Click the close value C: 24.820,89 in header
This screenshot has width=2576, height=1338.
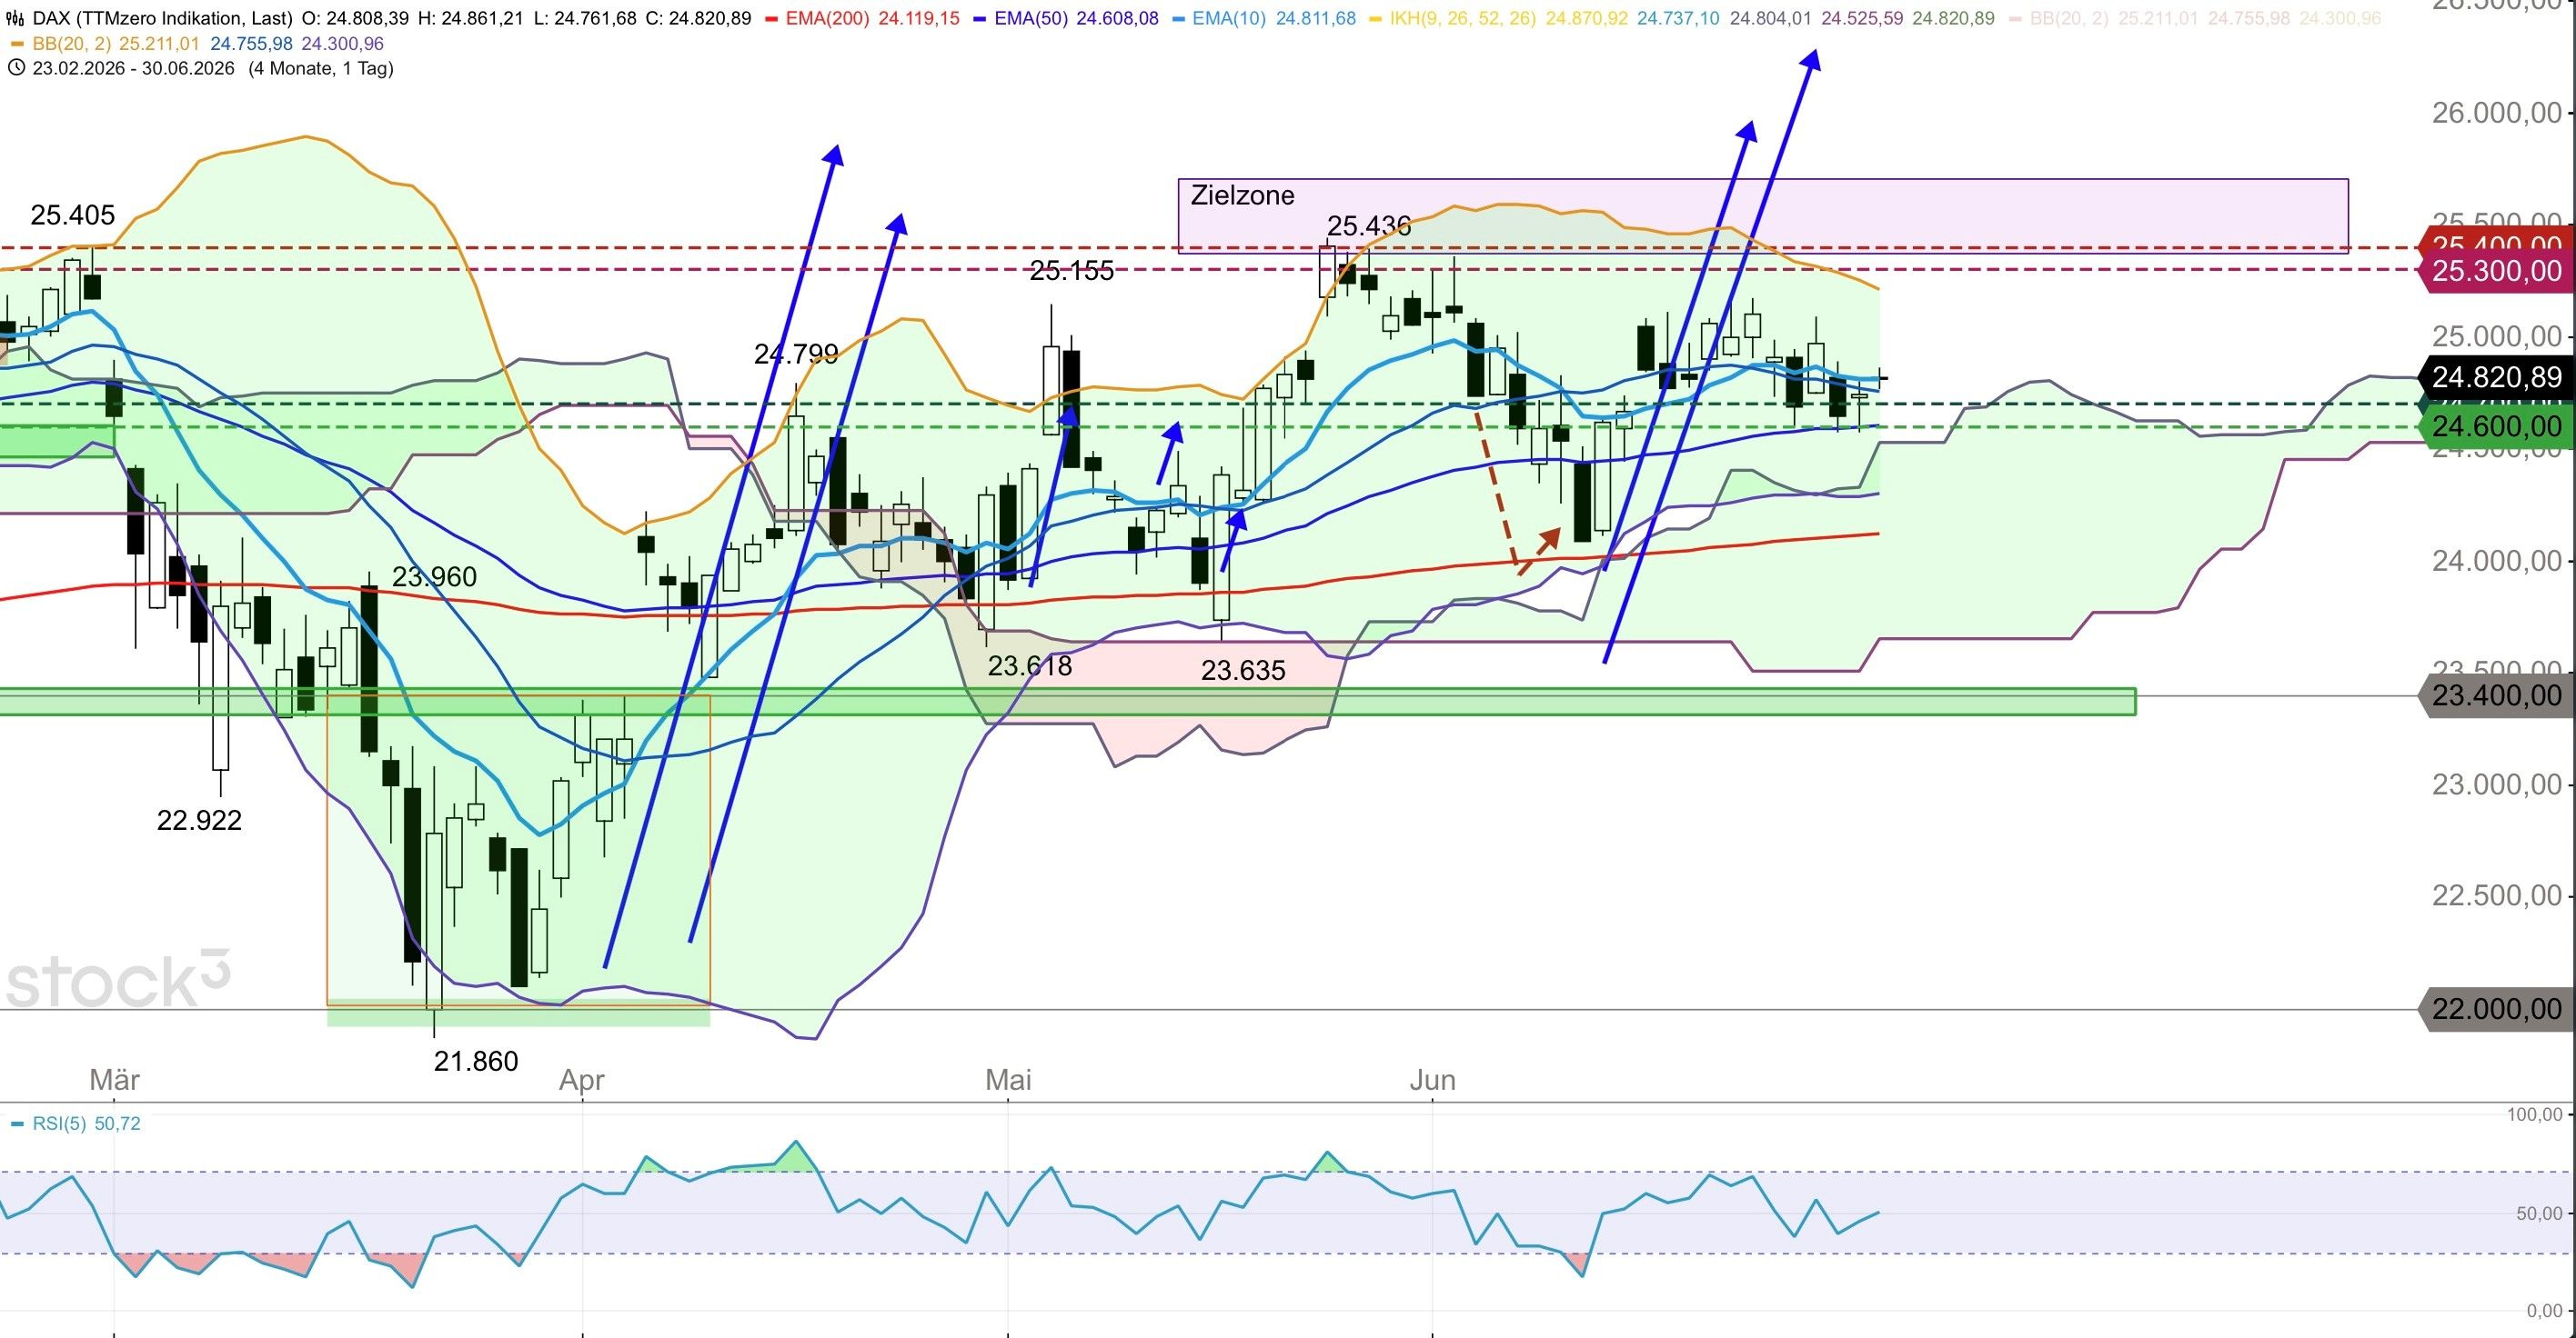698,18
